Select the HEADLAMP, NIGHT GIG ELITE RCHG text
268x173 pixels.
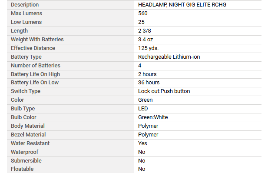[x=182, y=5]
